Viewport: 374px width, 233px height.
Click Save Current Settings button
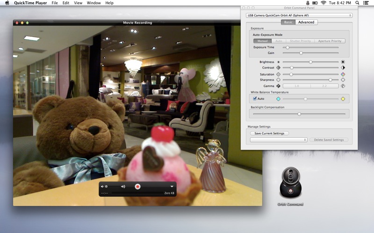coord(269,133)
